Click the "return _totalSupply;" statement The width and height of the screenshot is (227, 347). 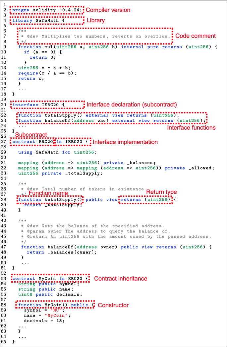(x=53, y=205)
